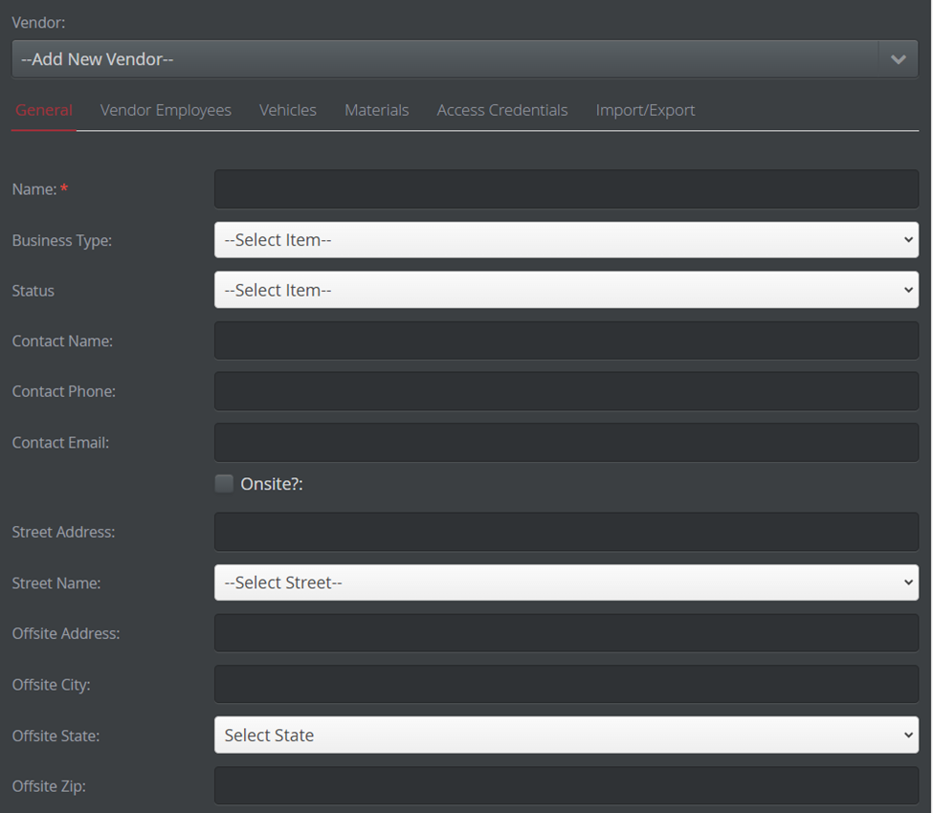Open the Vendor selection dropdown

(465, 59)
